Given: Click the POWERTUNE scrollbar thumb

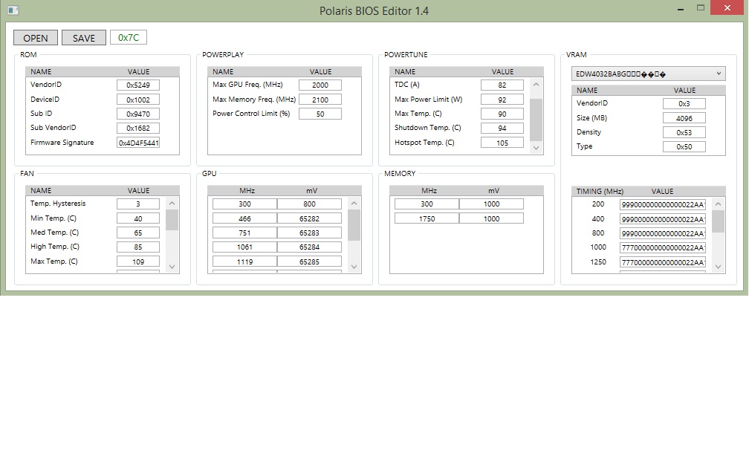Looking at the screenshot, I should tap(536, 120).
